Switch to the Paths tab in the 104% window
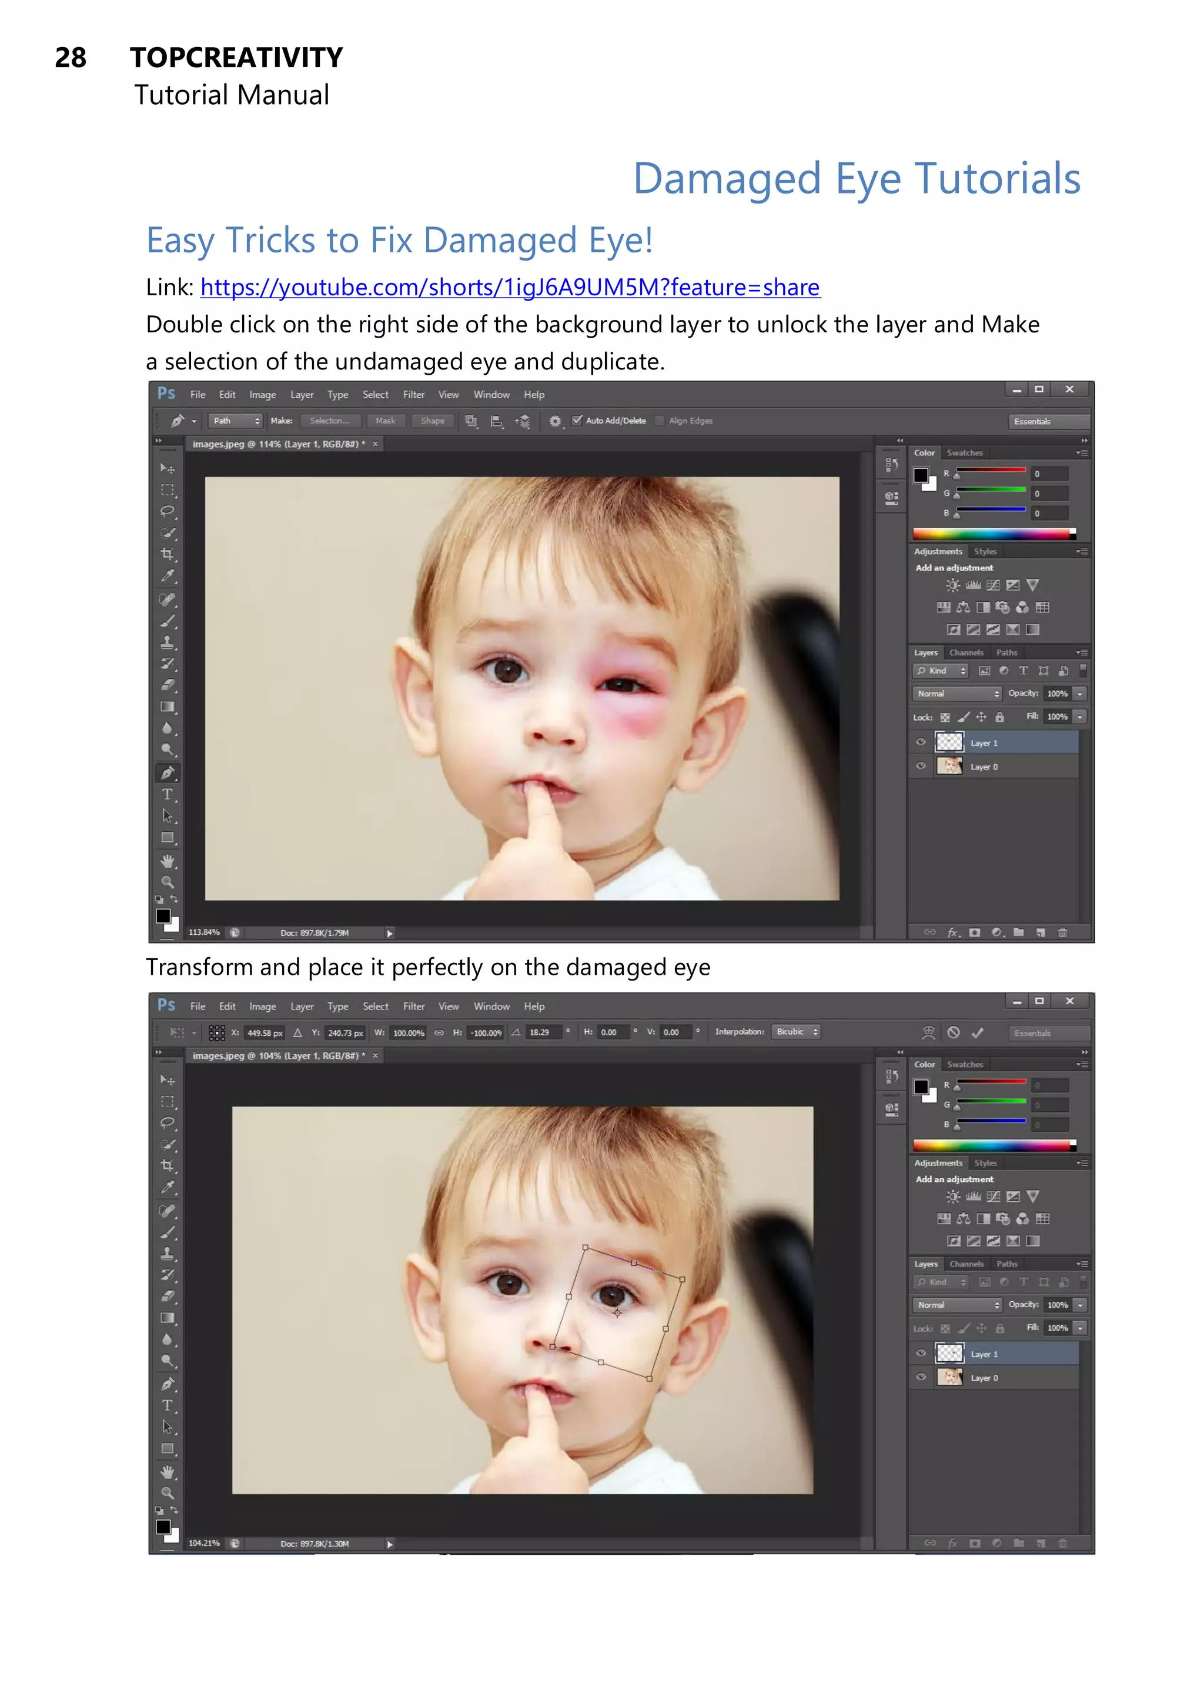The width and height of the screenshot is (1204, 1703). (x=1007, y=1264)
